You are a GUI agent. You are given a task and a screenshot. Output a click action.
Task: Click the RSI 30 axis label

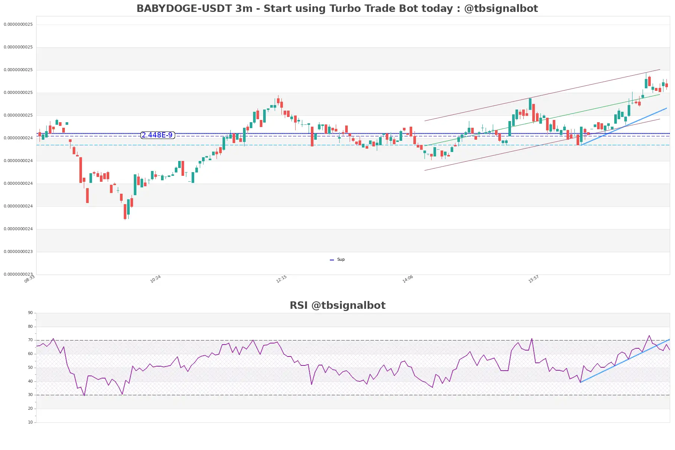(30, 394)
